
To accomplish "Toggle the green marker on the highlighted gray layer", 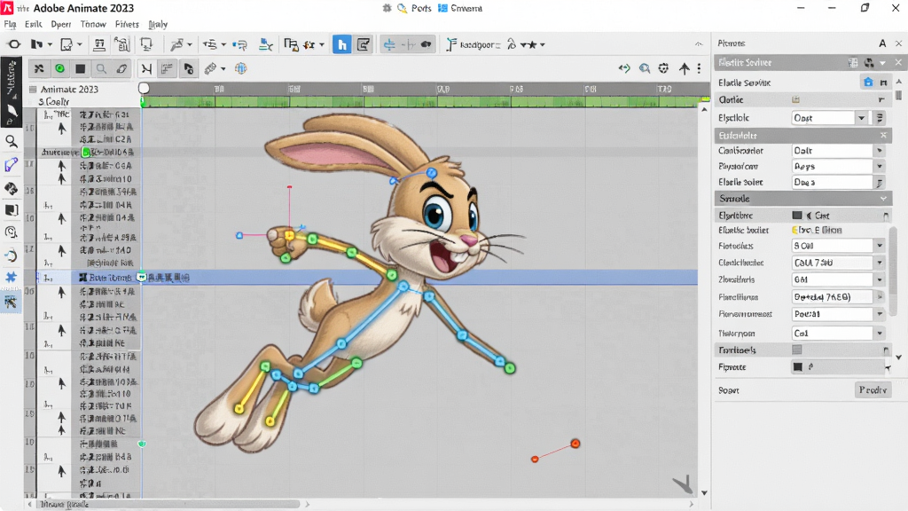I will point(86,153).
